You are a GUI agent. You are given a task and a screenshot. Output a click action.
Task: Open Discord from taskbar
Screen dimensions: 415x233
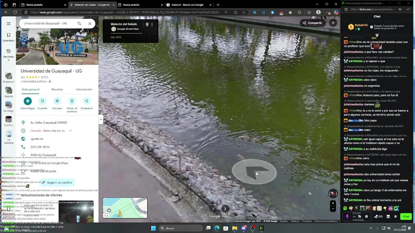coord(244,228)
